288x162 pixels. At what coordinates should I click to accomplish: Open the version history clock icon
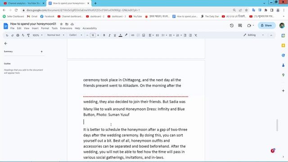coord(232,26)
